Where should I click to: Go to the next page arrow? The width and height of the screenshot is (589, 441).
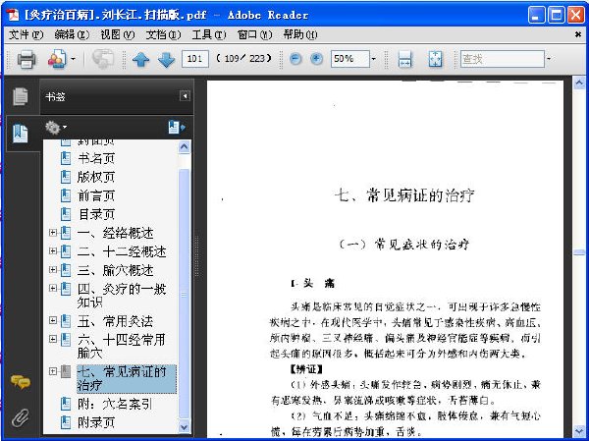[x=165, y=60]
